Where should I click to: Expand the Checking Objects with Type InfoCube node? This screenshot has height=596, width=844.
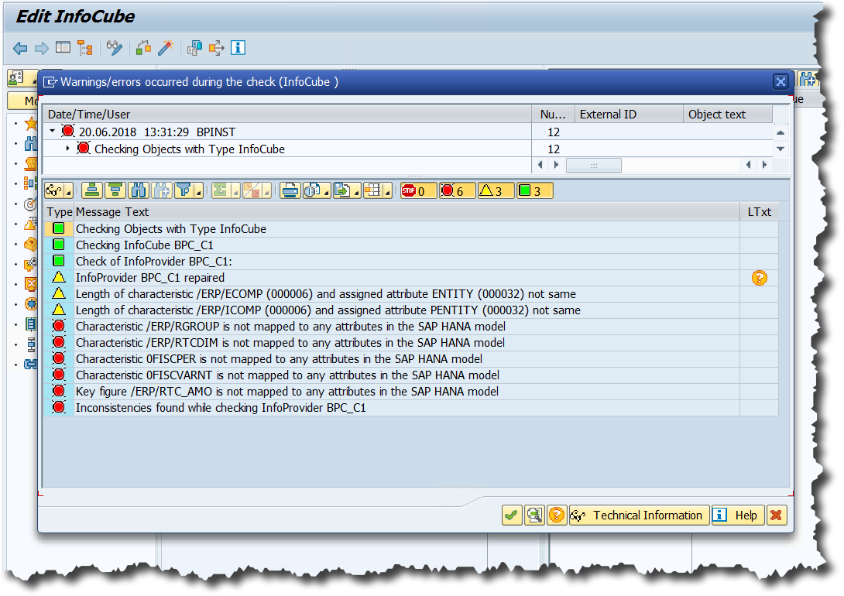click(68, 149)
